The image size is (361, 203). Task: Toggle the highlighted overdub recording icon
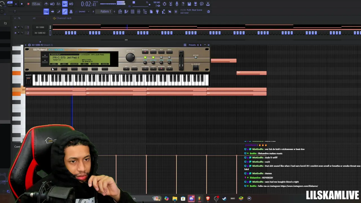65,4
